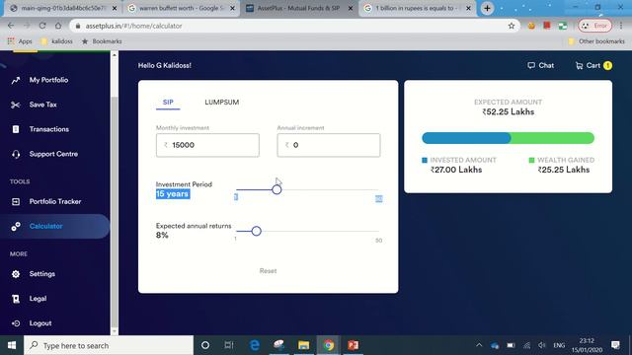Open My Portfolio in the sidebar
Viewport: 632px width, 355px height.
(x=48, y=80)
